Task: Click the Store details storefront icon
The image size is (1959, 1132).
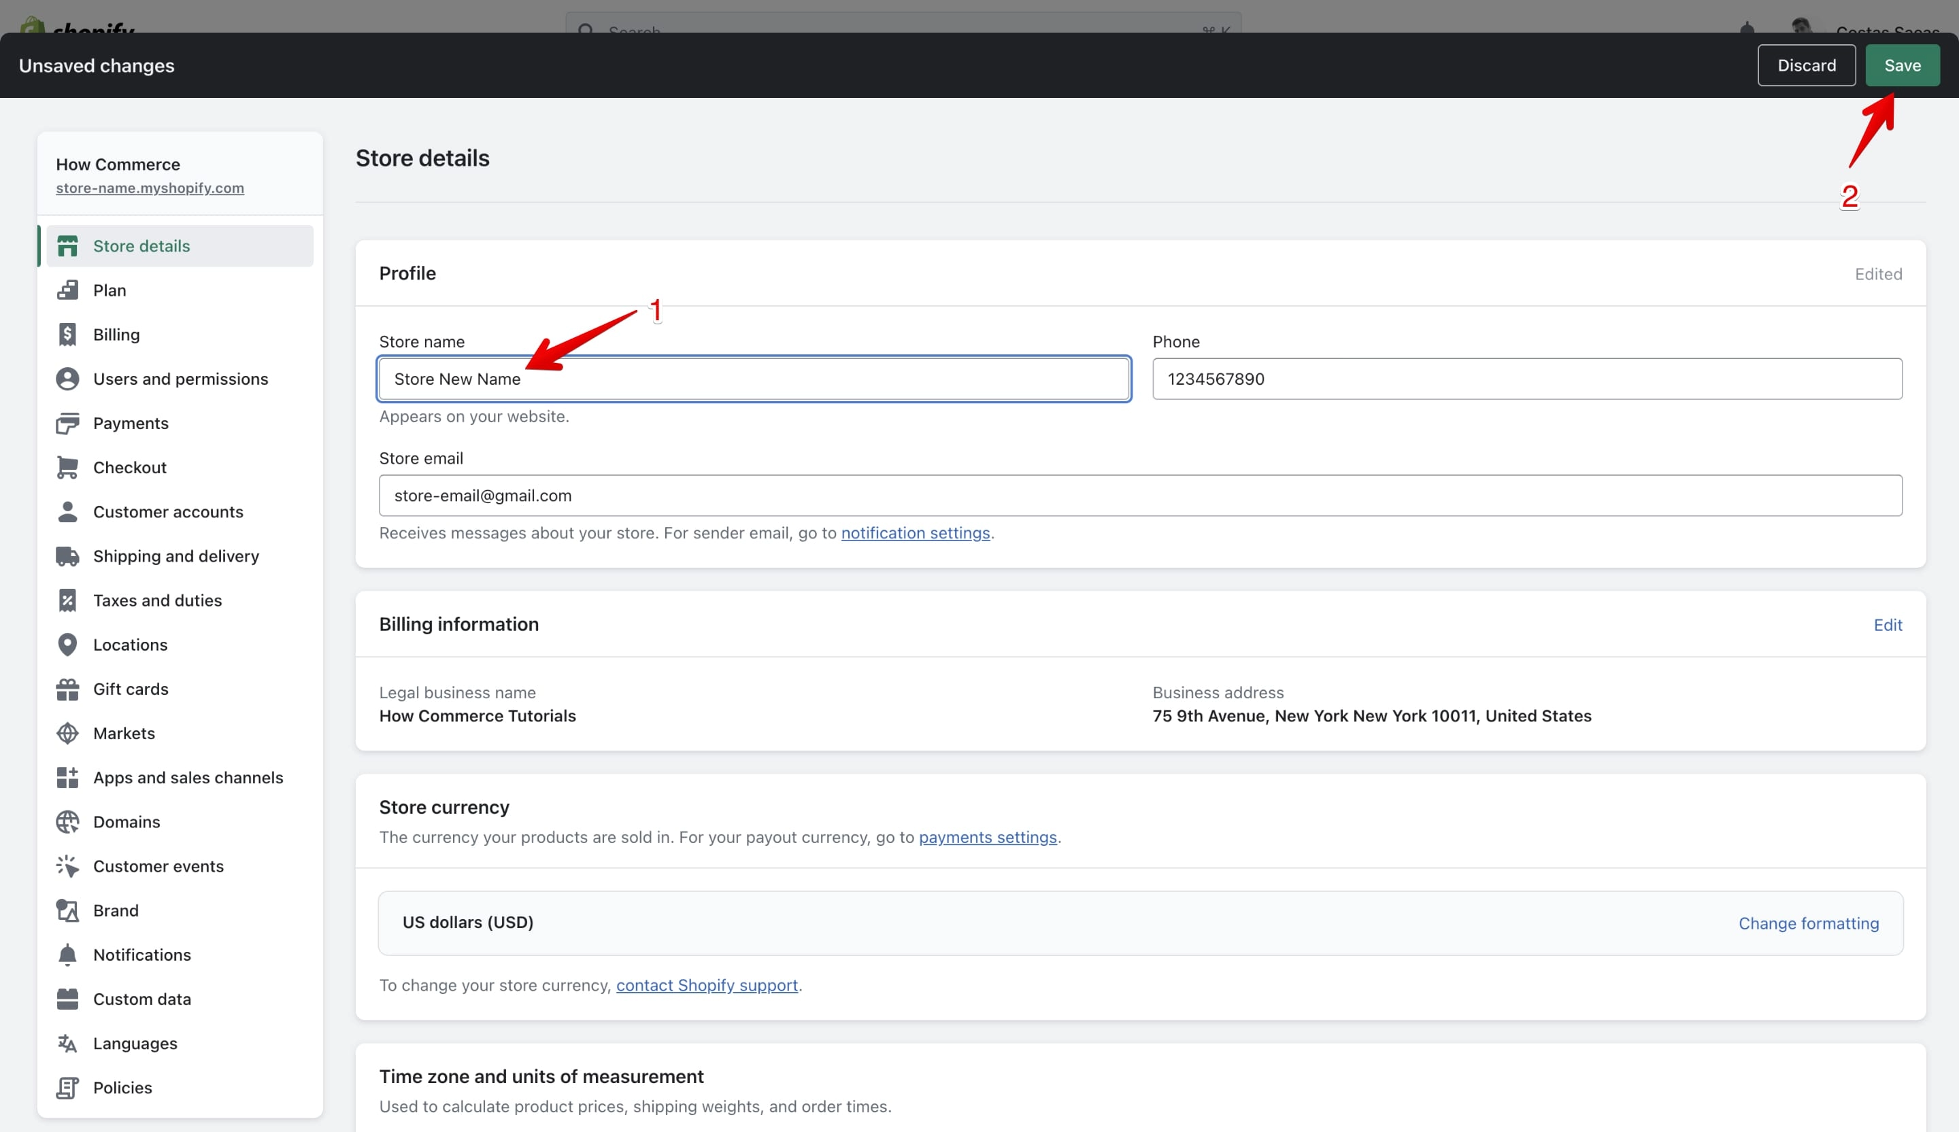Action: point(67,246)
